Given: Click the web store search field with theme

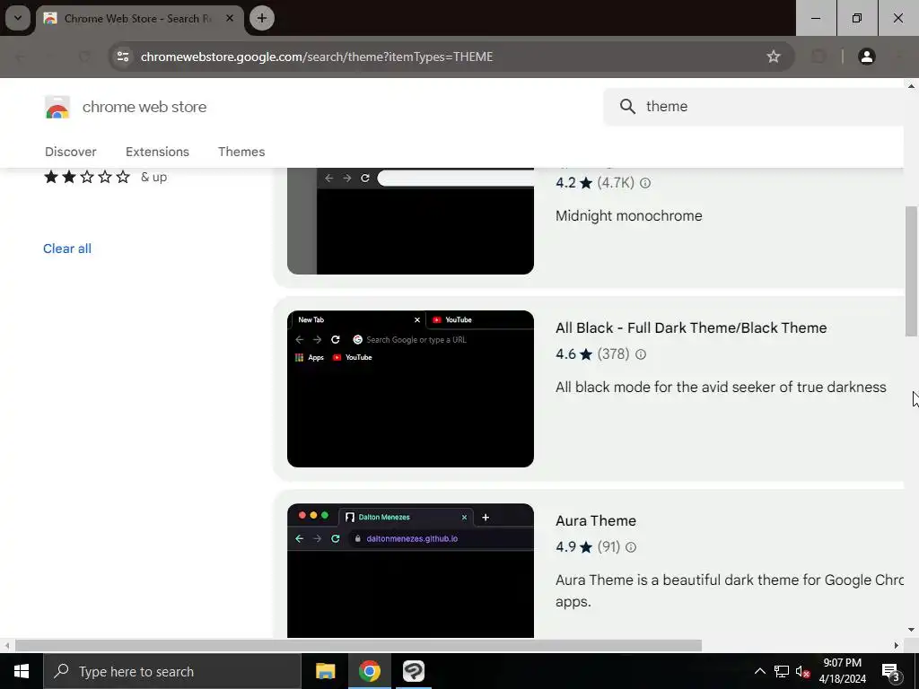Looking at the screenshot, I should pos(756,107).
